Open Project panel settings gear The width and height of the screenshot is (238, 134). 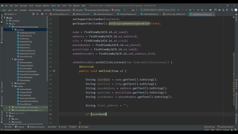(42, 14)
